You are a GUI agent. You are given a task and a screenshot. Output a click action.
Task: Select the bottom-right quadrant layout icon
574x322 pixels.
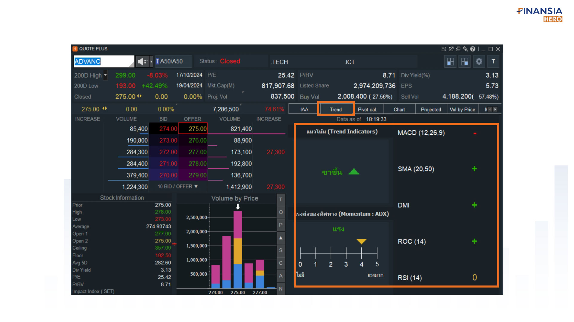coord(465,62)
